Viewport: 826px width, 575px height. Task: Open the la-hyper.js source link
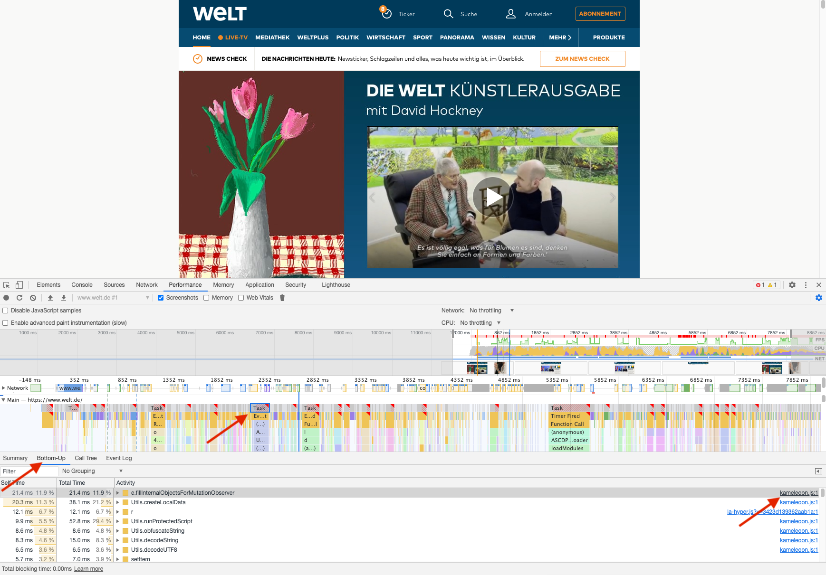(x=772, y=512)
